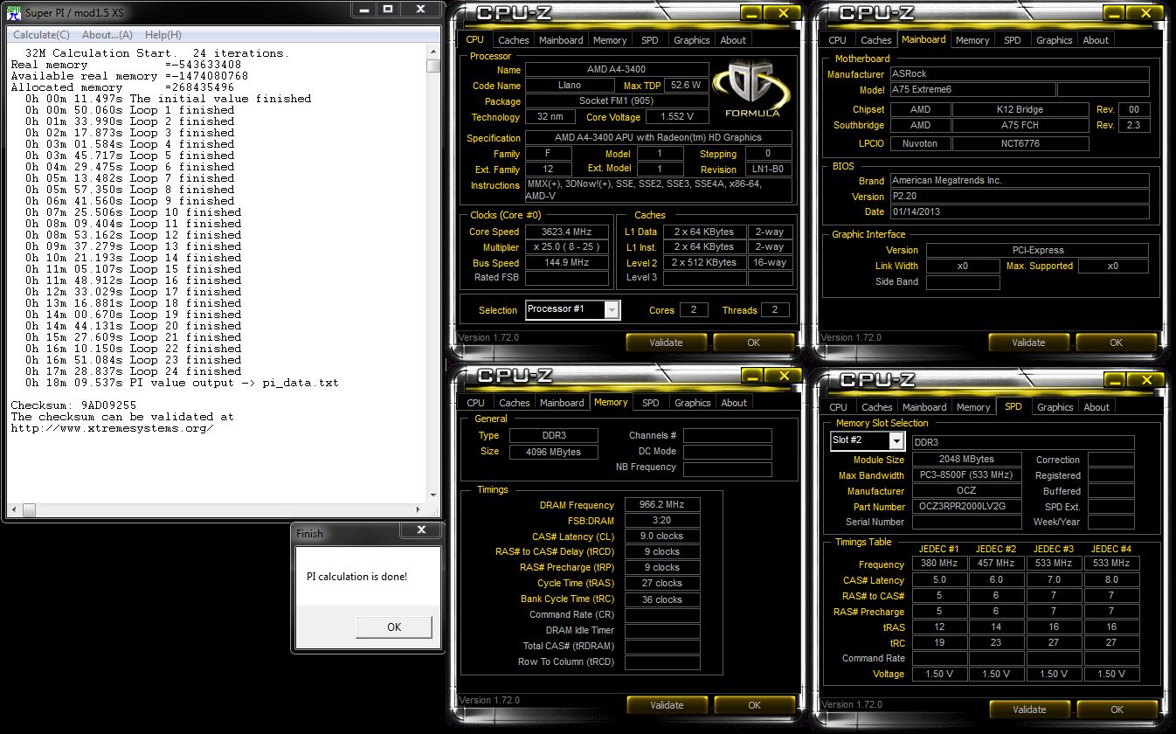This screenshot has width=1176, height=734.
Task: Switch to SPD tab in CPU window
Action: tap(650, 40)
